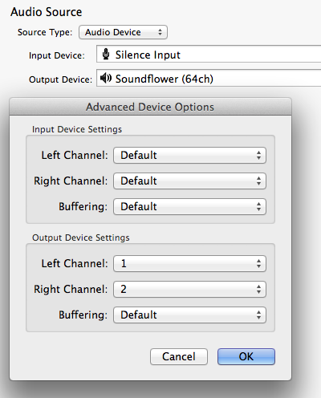Open the Output Device Soundflower (64ch) selector
321x398 pixels.
(209, 79)
